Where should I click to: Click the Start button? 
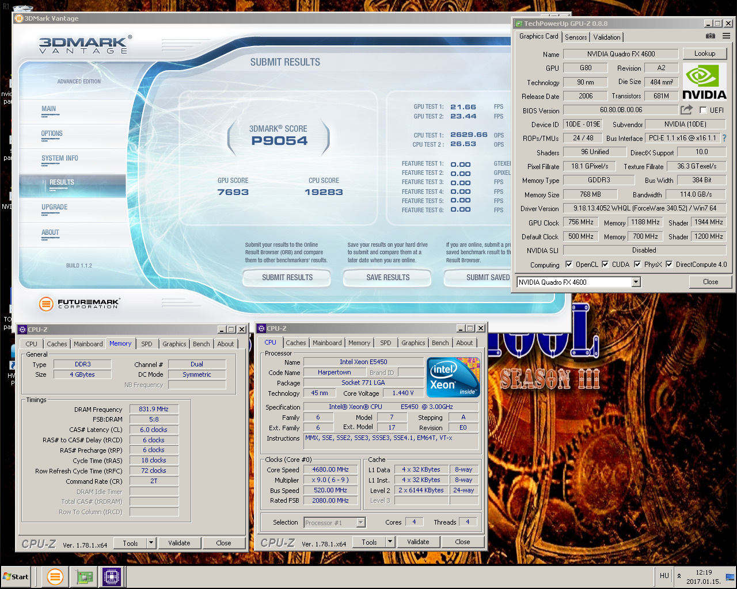click(16, 576)
